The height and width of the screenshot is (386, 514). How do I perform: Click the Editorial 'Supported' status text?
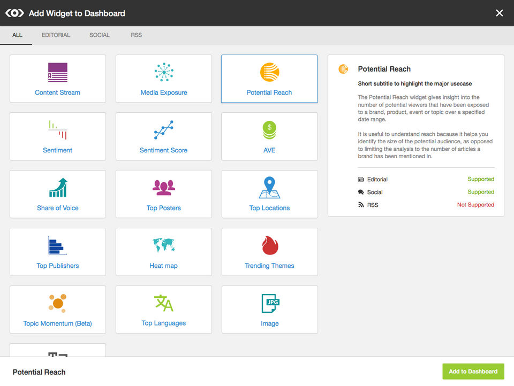(481, 179)
